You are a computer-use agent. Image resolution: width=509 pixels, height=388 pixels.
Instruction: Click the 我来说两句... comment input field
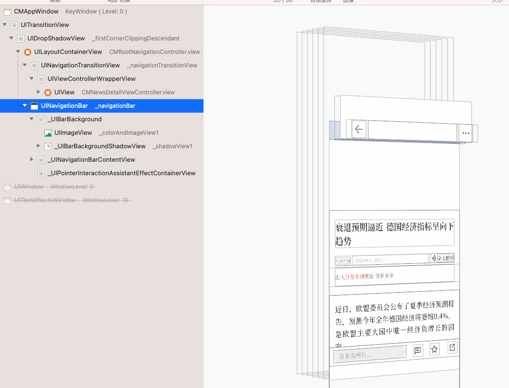[370, 355]
